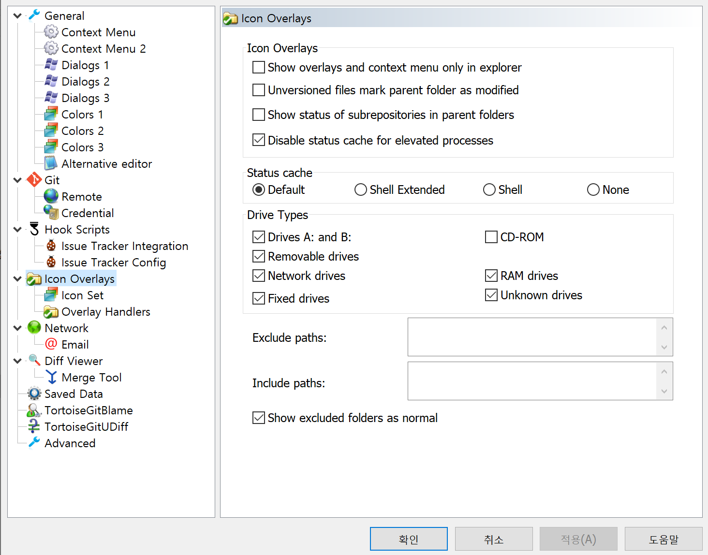Select the Context Menu gear icon
The image size is (708, 555).
[x=51, y=32]
